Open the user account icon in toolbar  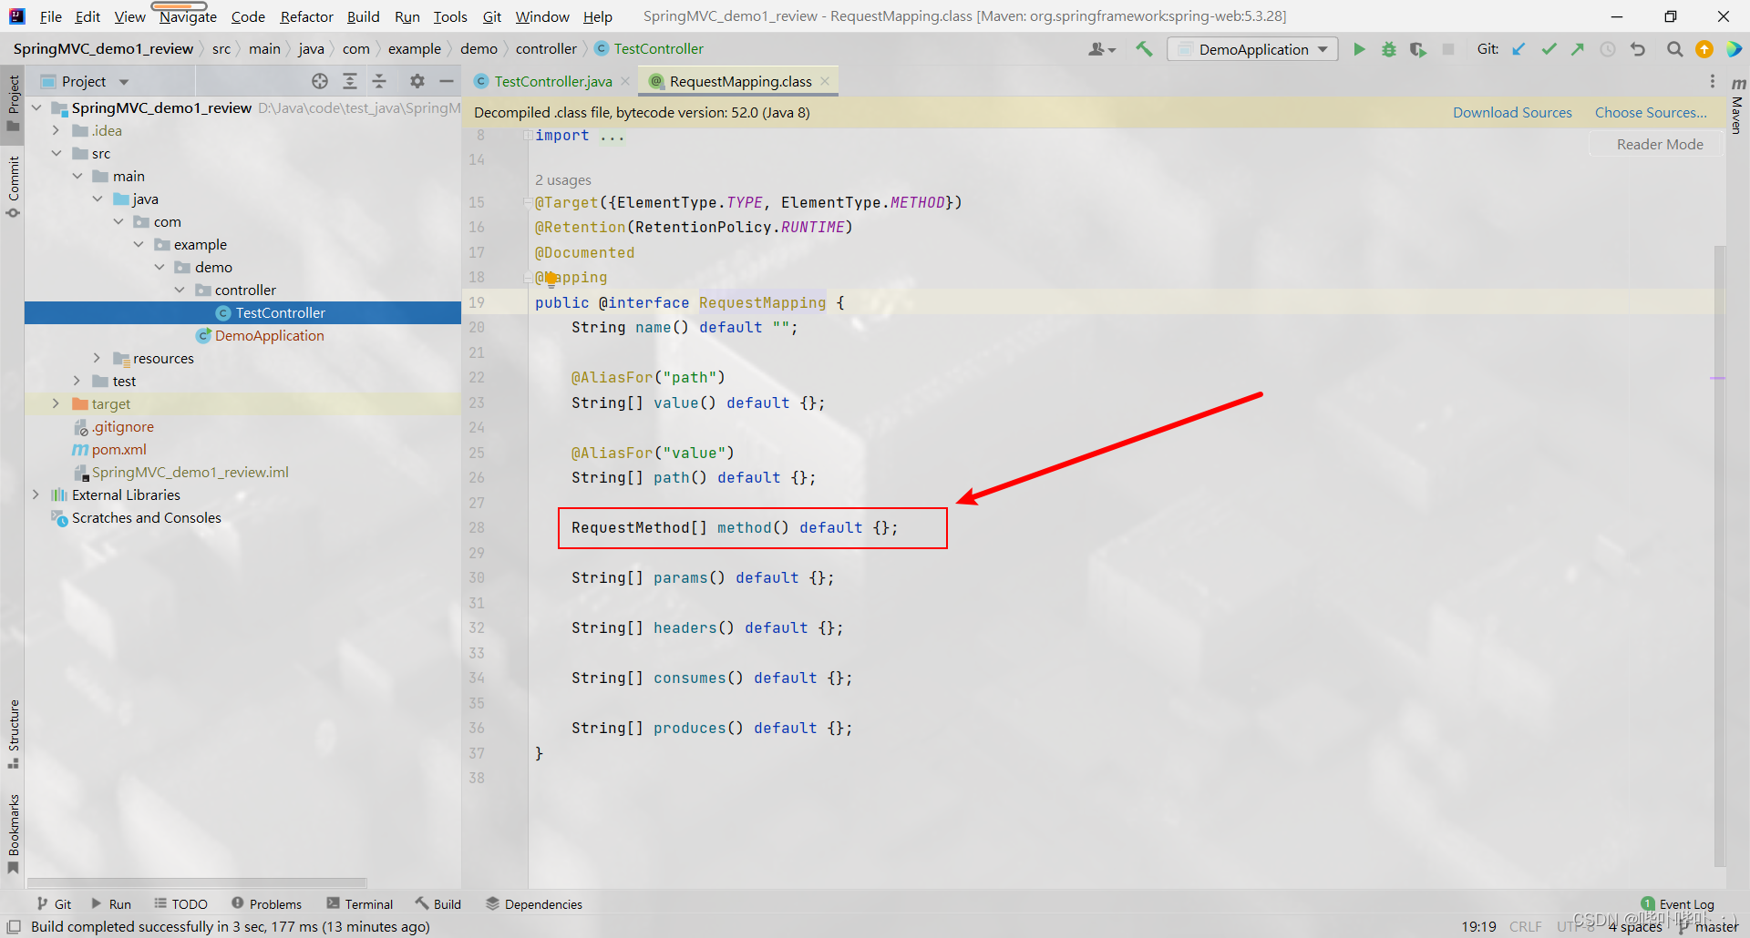(x=1101, y=49)
